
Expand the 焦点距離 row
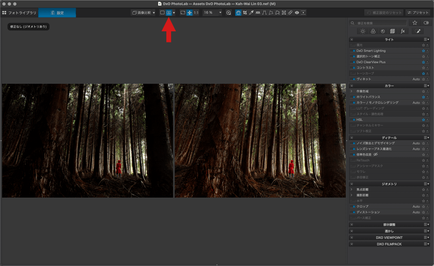click(x=352, y=190)
